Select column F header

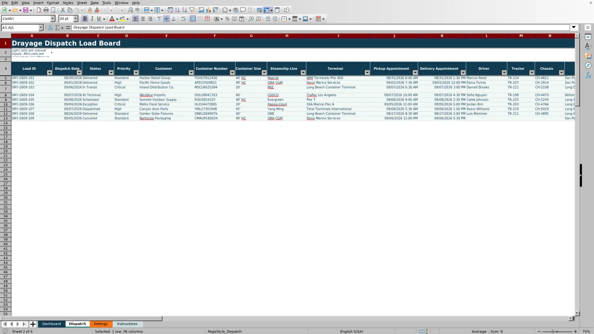215,36
